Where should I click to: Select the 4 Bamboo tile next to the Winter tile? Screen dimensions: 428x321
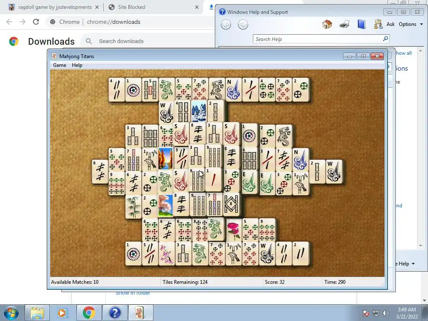(182, 111)
